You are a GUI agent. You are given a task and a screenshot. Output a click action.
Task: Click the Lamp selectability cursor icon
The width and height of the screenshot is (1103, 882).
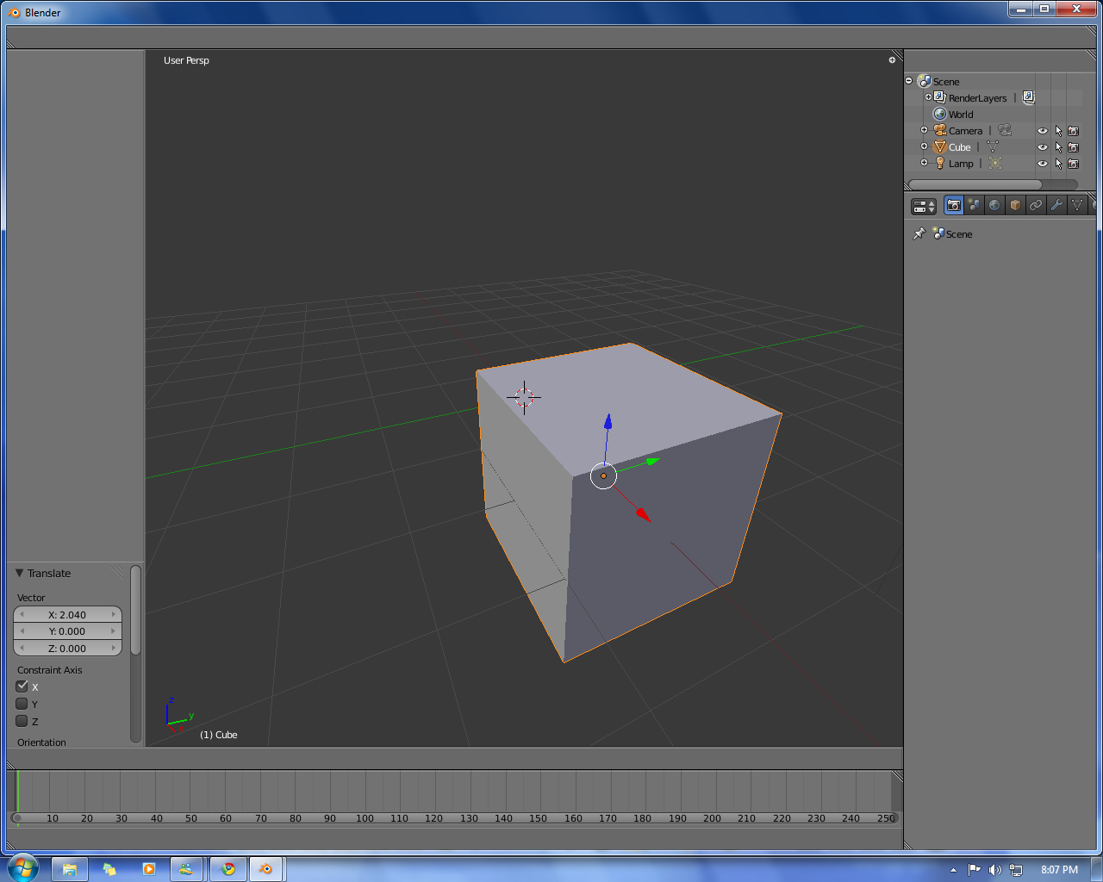1058,164
